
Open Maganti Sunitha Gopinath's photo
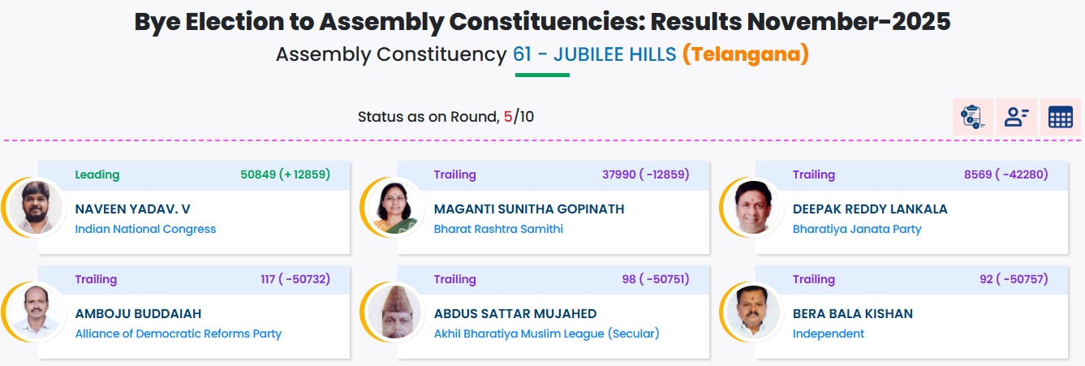click(x=395, y=207)
